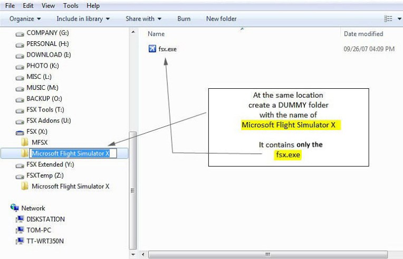Select the Network label

click(33, 208)
